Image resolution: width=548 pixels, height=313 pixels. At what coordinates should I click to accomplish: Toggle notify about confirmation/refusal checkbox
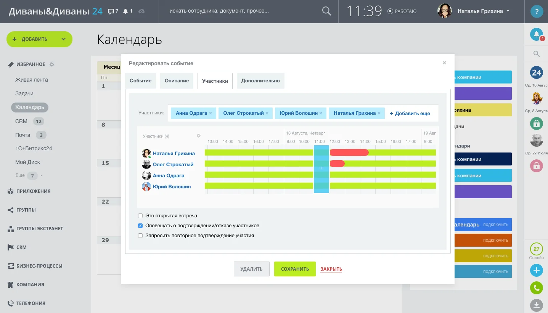(x=140, y=226)
